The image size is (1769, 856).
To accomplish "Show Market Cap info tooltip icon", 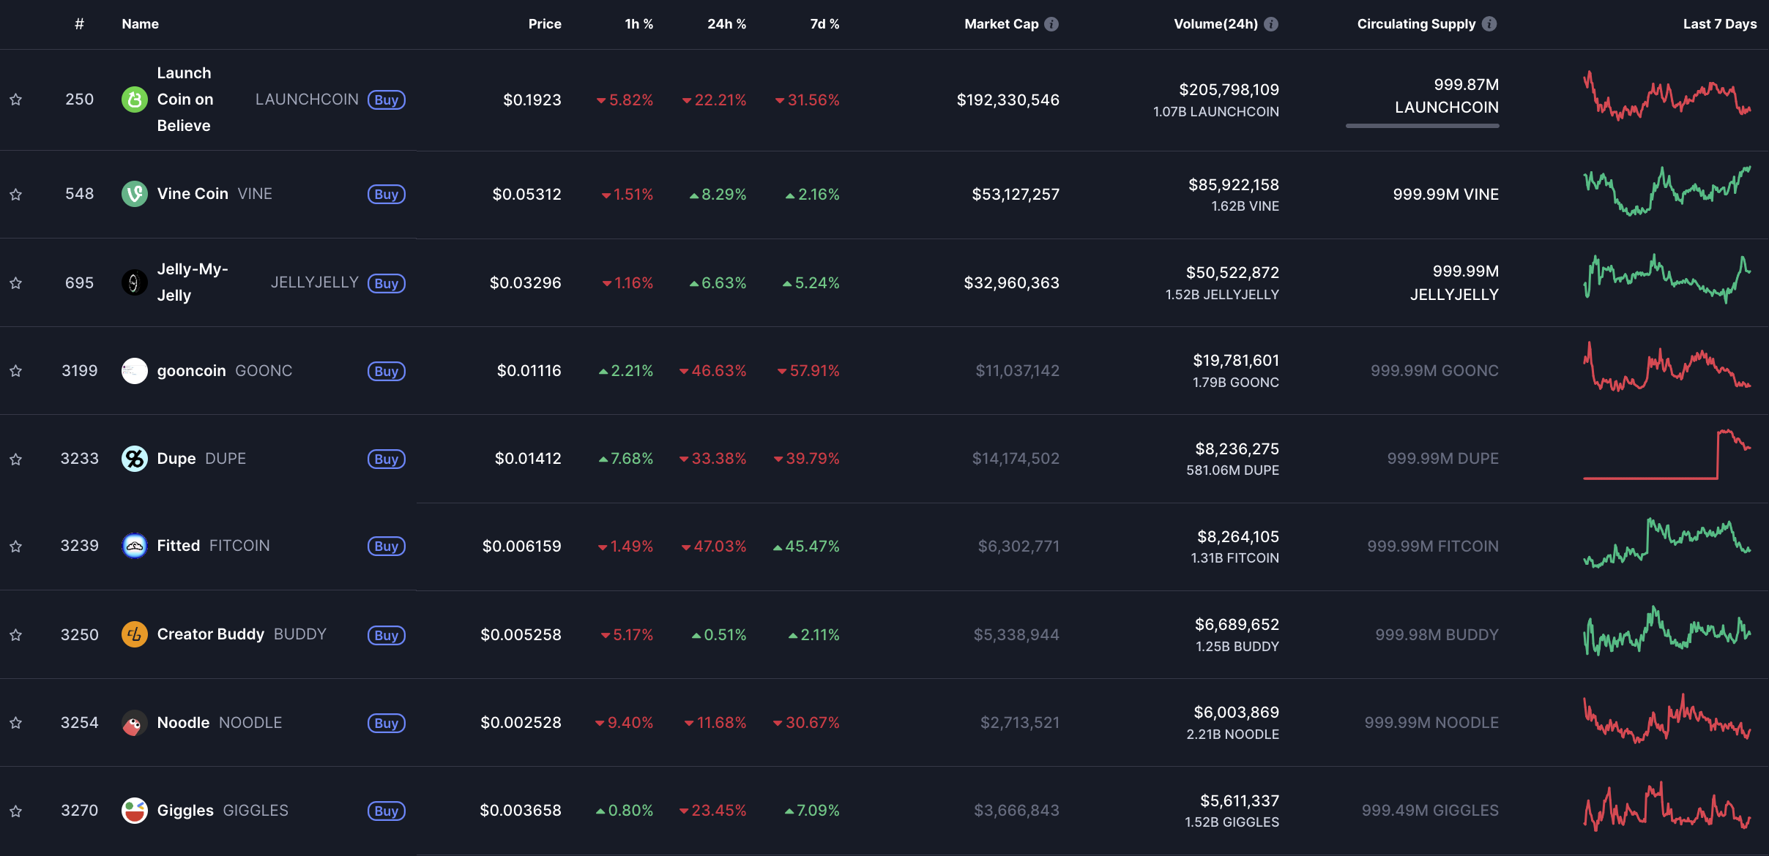I will 1051,24.
